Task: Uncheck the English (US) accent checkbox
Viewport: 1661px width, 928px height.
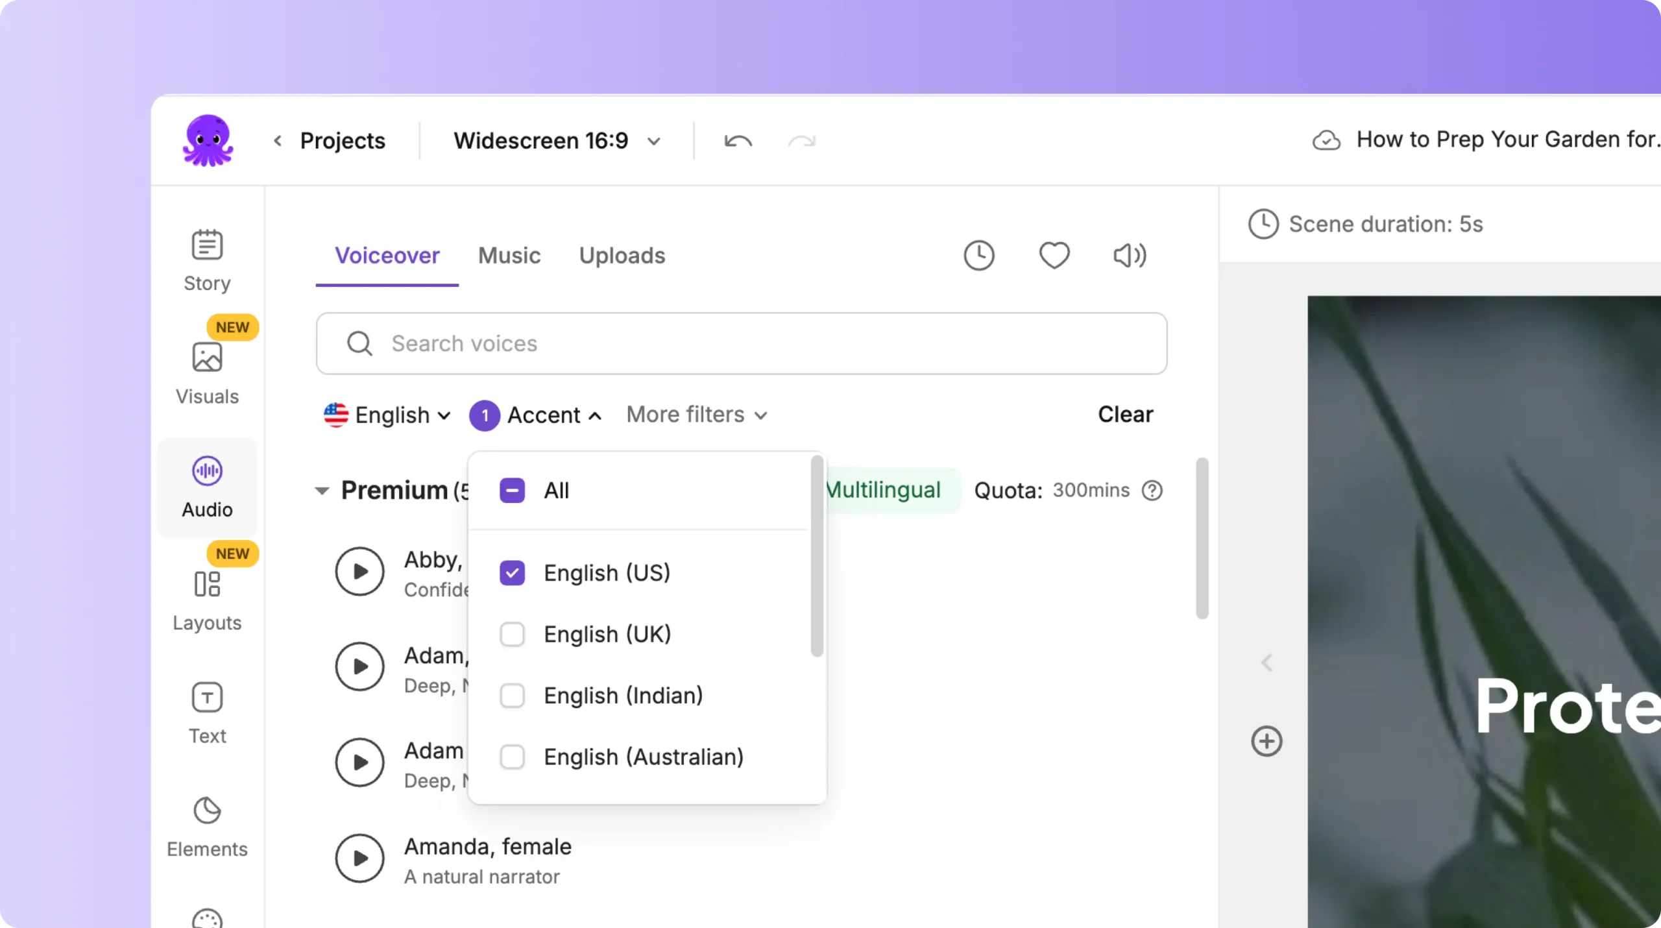Action: [x=512, y=573]
